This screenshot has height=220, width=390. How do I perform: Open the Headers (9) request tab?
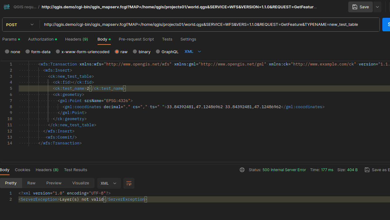(x=76, y=39)
